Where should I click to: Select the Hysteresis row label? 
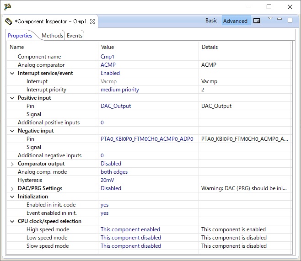[x=30, y=180]
